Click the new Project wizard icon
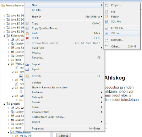Viewport: 142px width, 137px height. coord(107,5)
